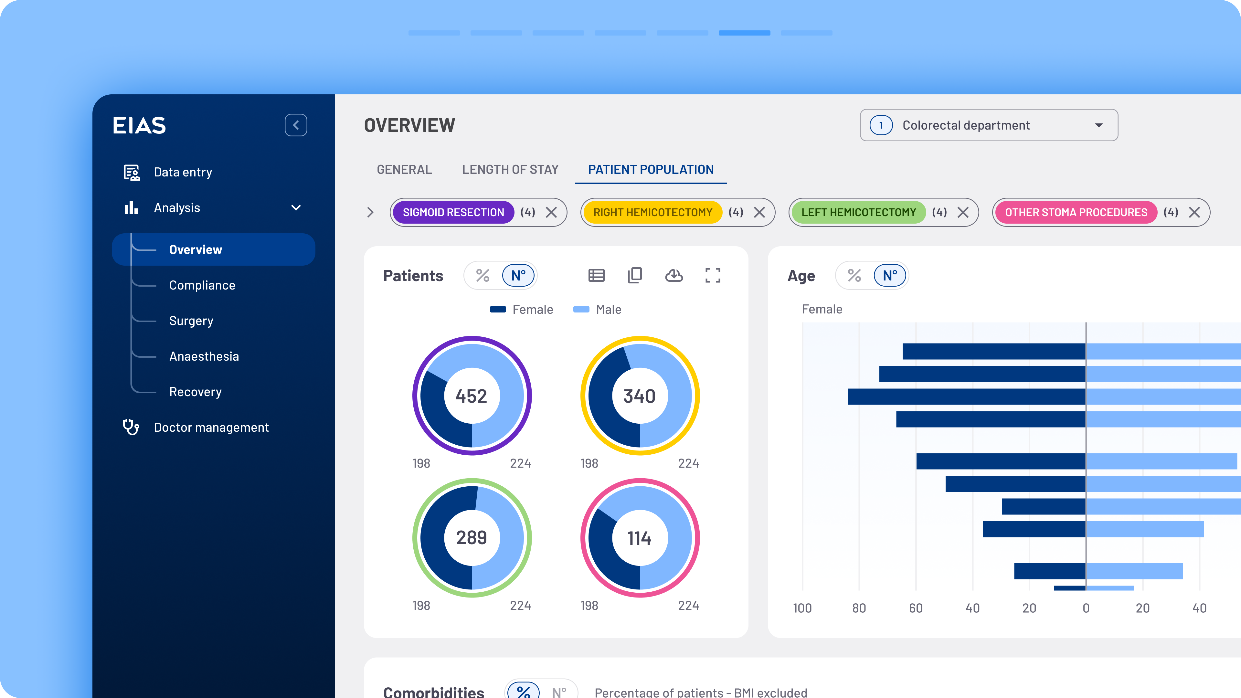Viewport: 1241px width, 698px height.
Task: Collapse the sidebar with the arrow button
Action: (x=296, y=125)
